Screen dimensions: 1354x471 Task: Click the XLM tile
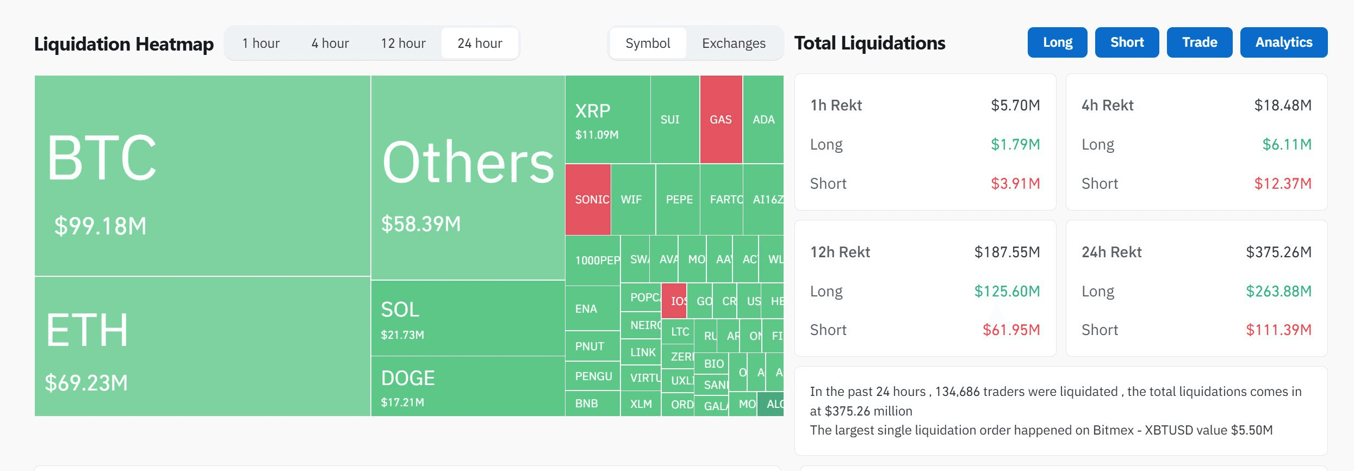[641, 404]
